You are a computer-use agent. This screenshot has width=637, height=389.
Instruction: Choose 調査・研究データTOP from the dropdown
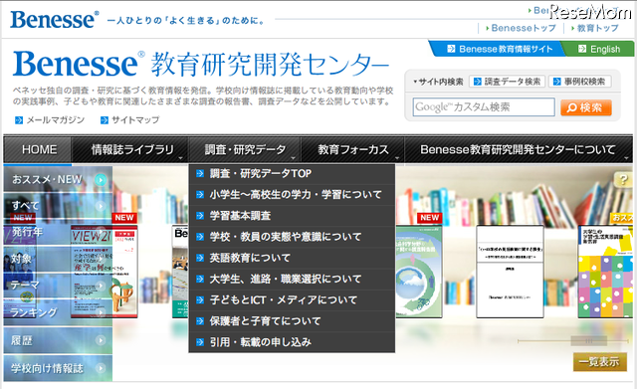pos(292,174)
